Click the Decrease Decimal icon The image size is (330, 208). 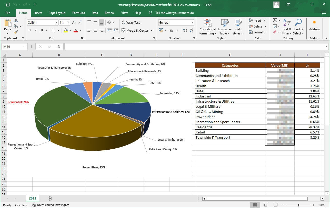click(x=191, y=30)
